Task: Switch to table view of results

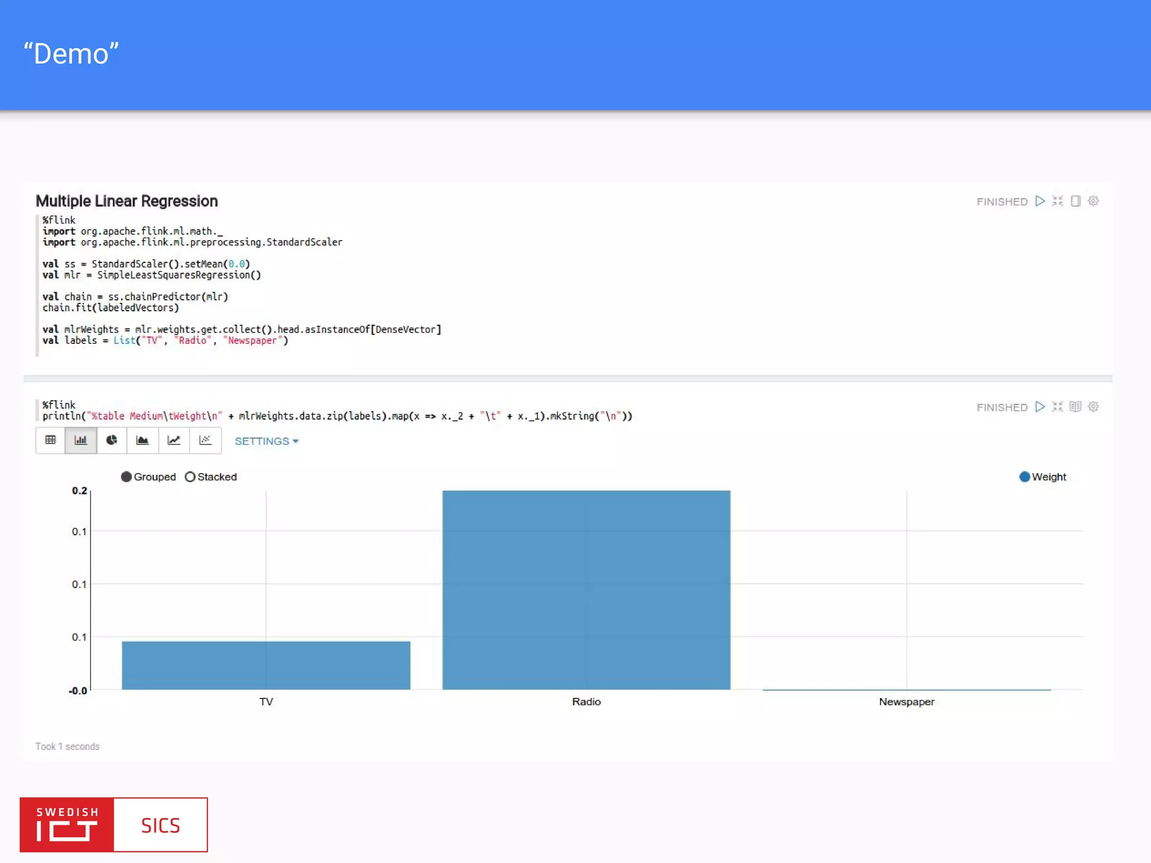Action: (51, 440)
